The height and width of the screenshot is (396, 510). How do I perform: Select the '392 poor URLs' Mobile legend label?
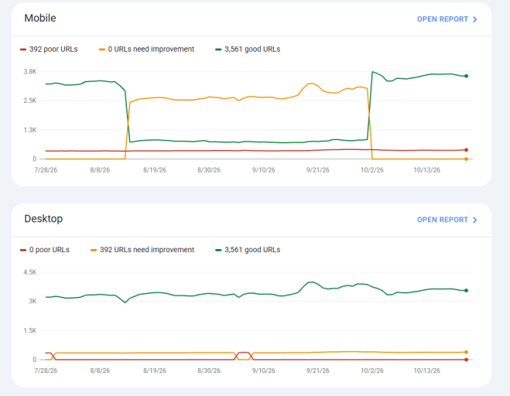pos(53,49)
